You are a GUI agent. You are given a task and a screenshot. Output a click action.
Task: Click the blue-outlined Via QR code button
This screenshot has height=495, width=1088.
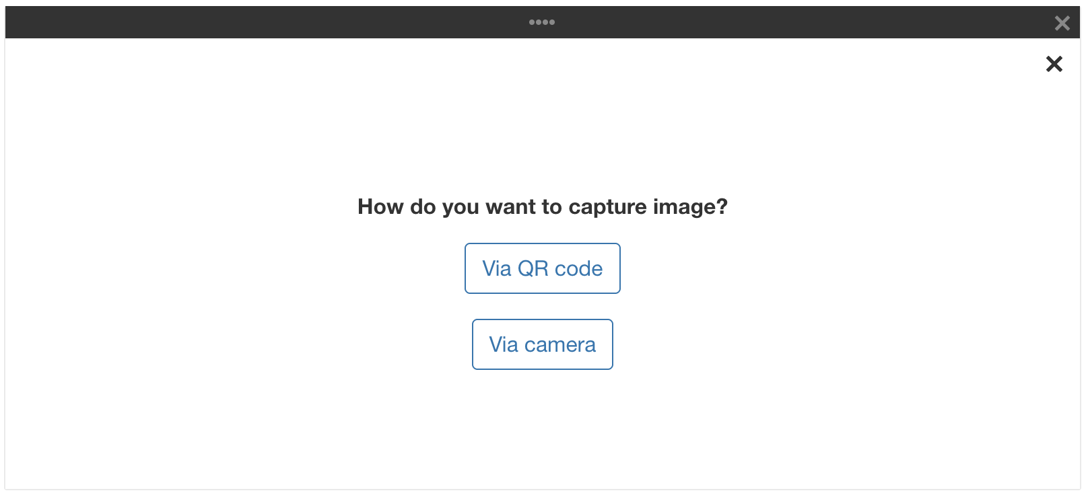coord(543,268)
